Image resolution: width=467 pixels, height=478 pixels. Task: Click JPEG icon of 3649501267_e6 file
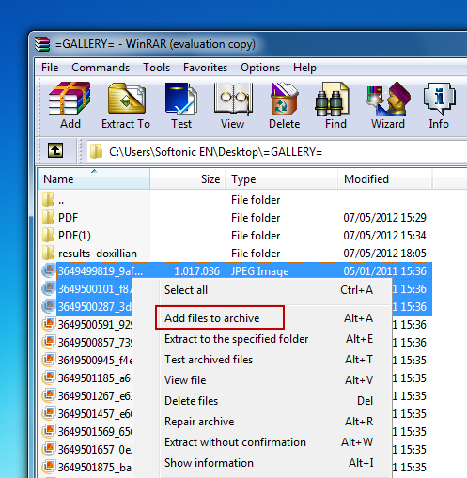(x=49, y=395)
